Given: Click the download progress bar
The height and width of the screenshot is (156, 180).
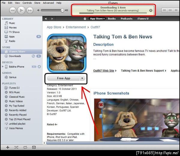Looking at the screenshot, I should pos(113,13).
